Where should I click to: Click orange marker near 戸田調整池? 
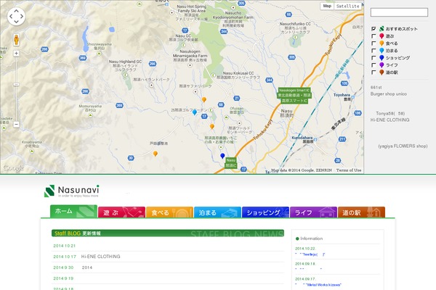coord(156,154)
